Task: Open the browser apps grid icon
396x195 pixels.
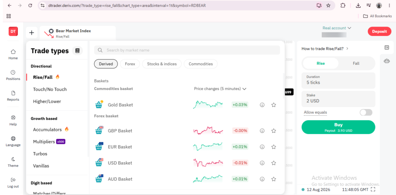Action: click(9, 16)
